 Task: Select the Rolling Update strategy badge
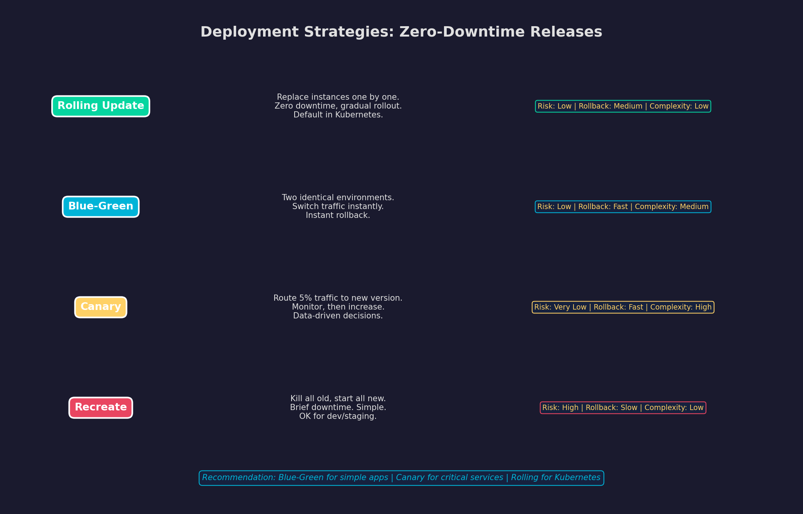tap(100, 106)
